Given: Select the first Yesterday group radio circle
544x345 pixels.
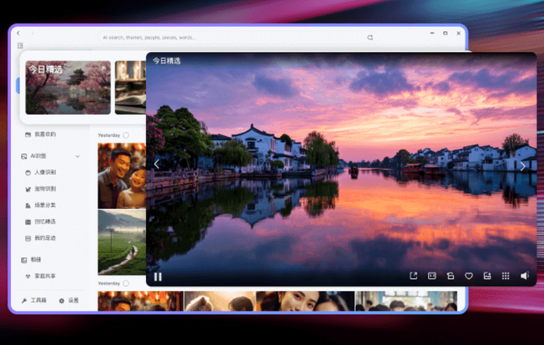Looking at the screenshot, I should [x=126, y=135].
